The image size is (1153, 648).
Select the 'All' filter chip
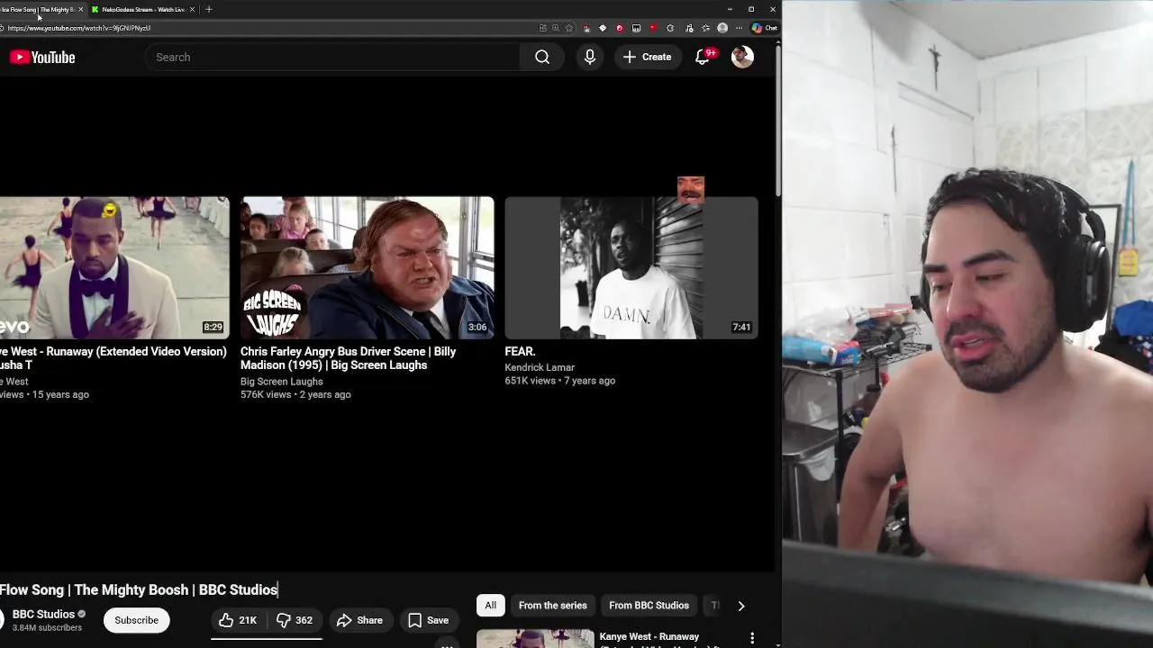click(x=490, y=606)
